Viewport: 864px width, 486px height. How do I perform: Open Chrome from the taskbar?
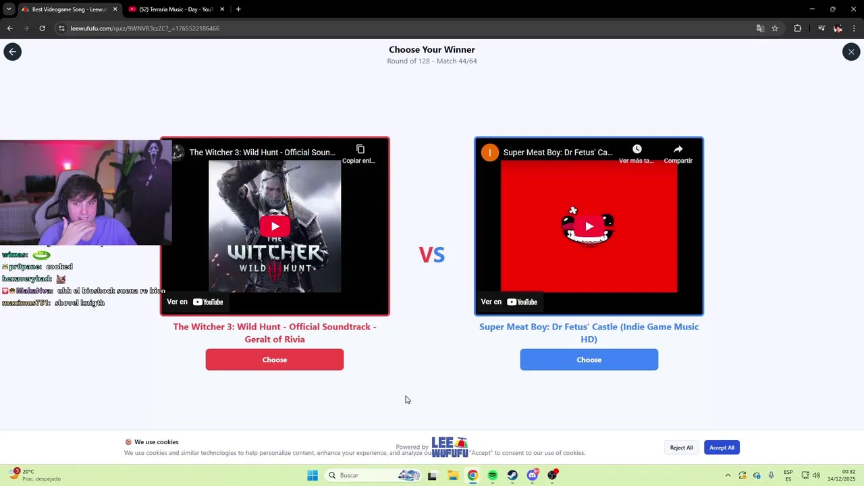point(473,475)
